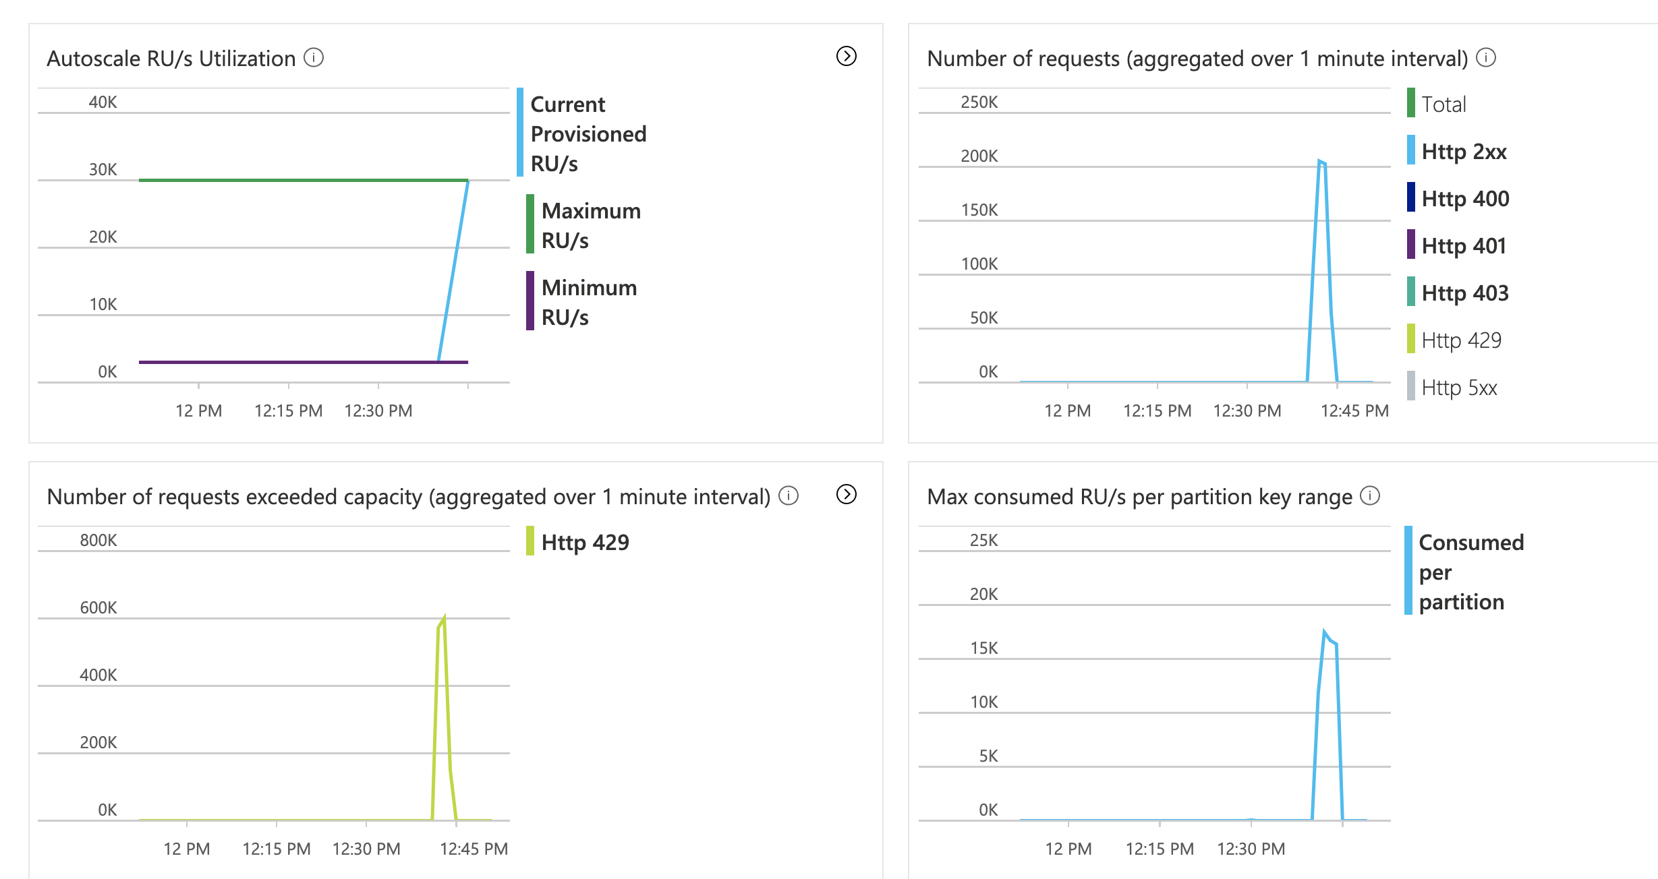This screenshot has height=879, width=1658.
Task: Click Http 429 yellow-green legend swatch in exceeded chart
Action: [x=530, y=541]
